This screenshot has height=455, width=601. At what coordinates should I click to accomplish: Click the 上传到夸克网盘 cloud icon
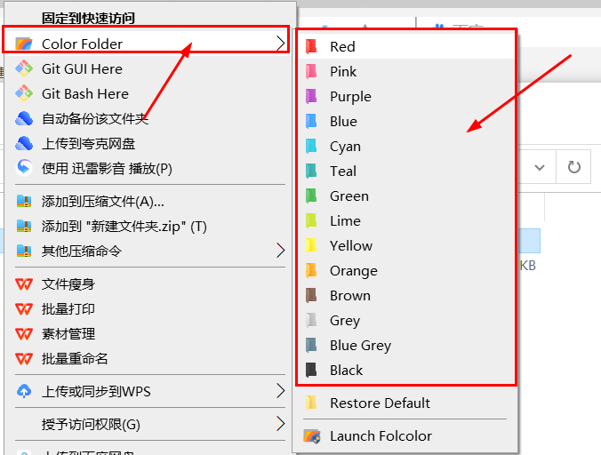[24, 143]
